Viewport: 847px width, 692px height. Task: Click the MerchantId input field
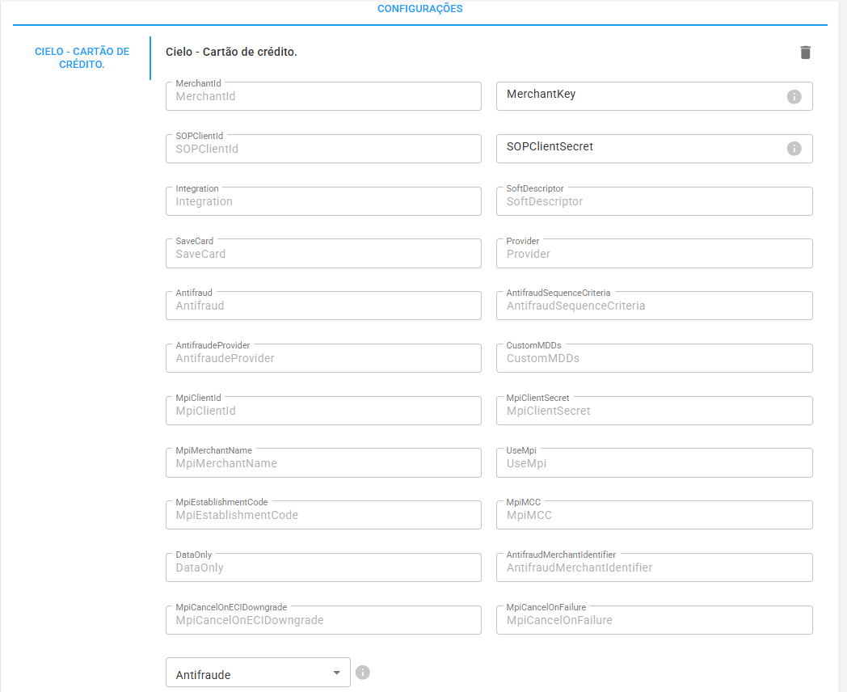[x=323, y=96]
